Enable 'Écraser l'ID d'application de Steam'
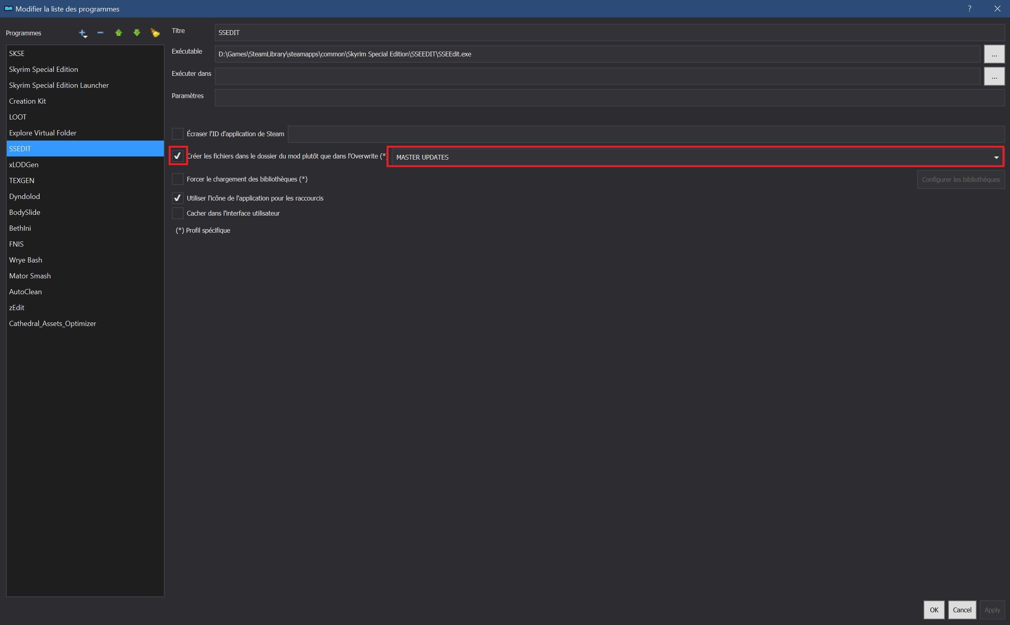 [x=178, y=134]
